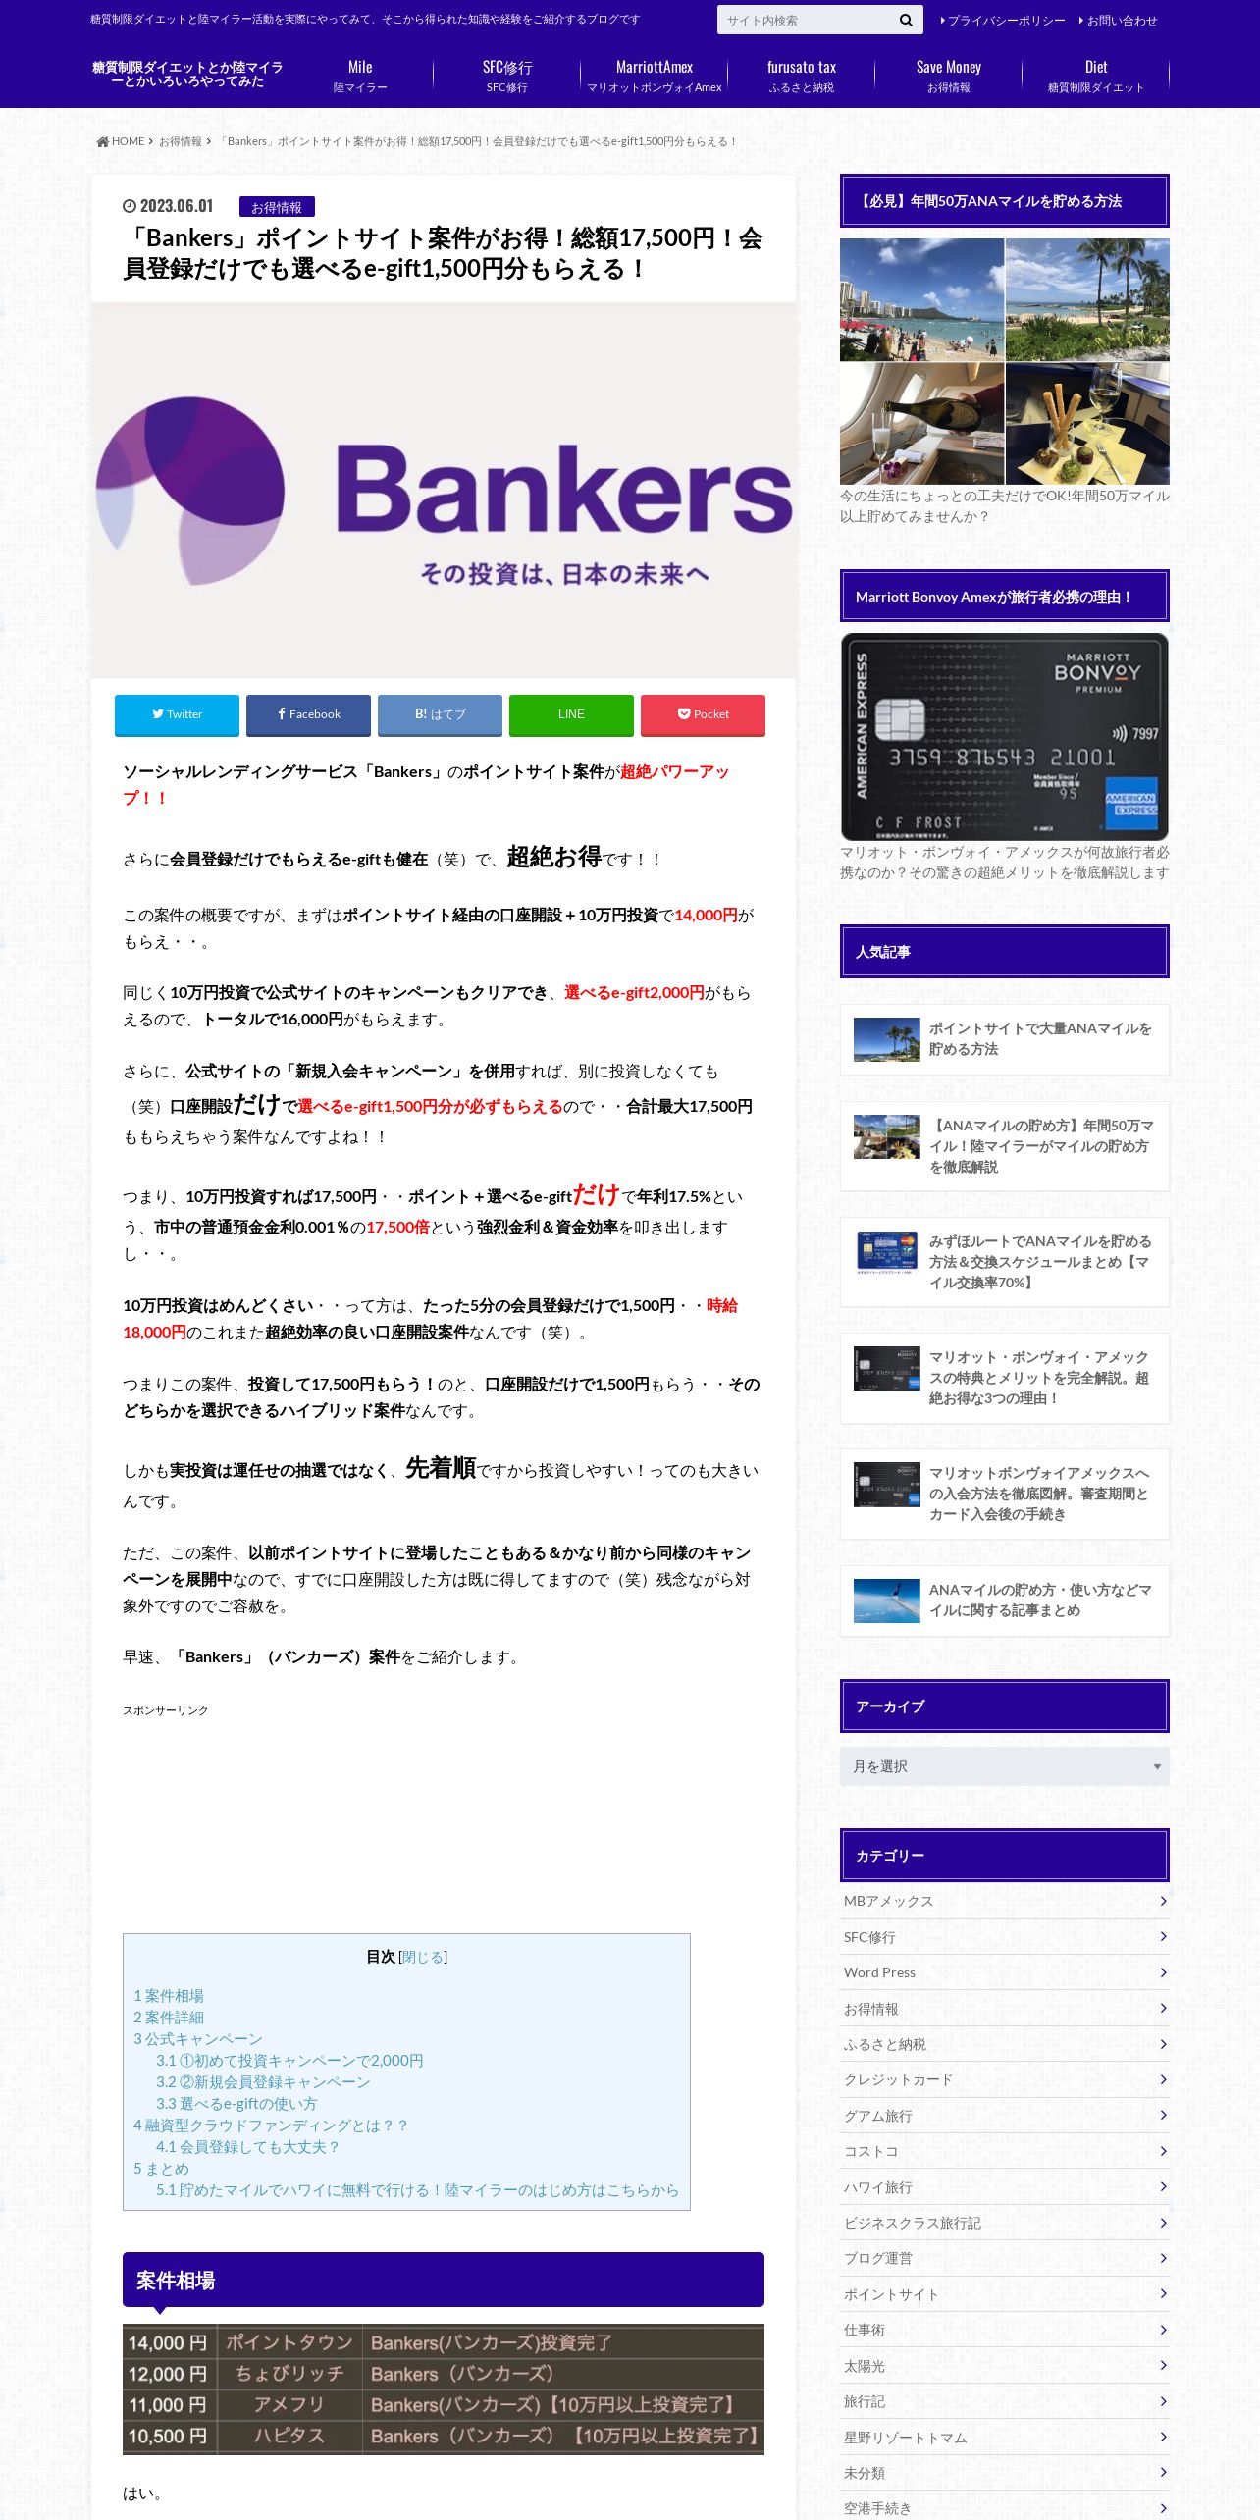Open the Word Press category
Screen dimensions: 1260x2520
click(x=1005, y=1972)
